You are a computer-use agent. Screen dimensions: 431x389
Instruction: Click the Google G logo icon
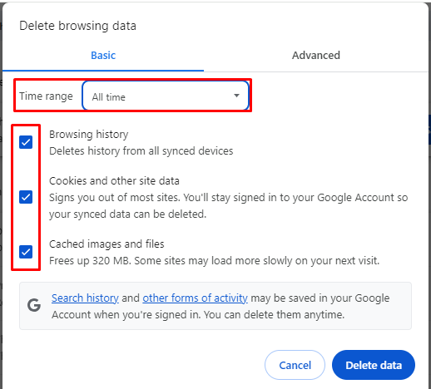click(x=34, y=305)
